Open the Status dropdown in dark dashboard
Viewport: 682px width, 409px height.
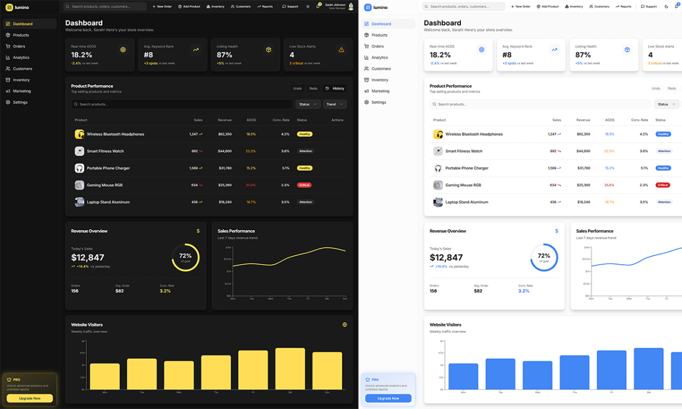click(x=308, y=105)
